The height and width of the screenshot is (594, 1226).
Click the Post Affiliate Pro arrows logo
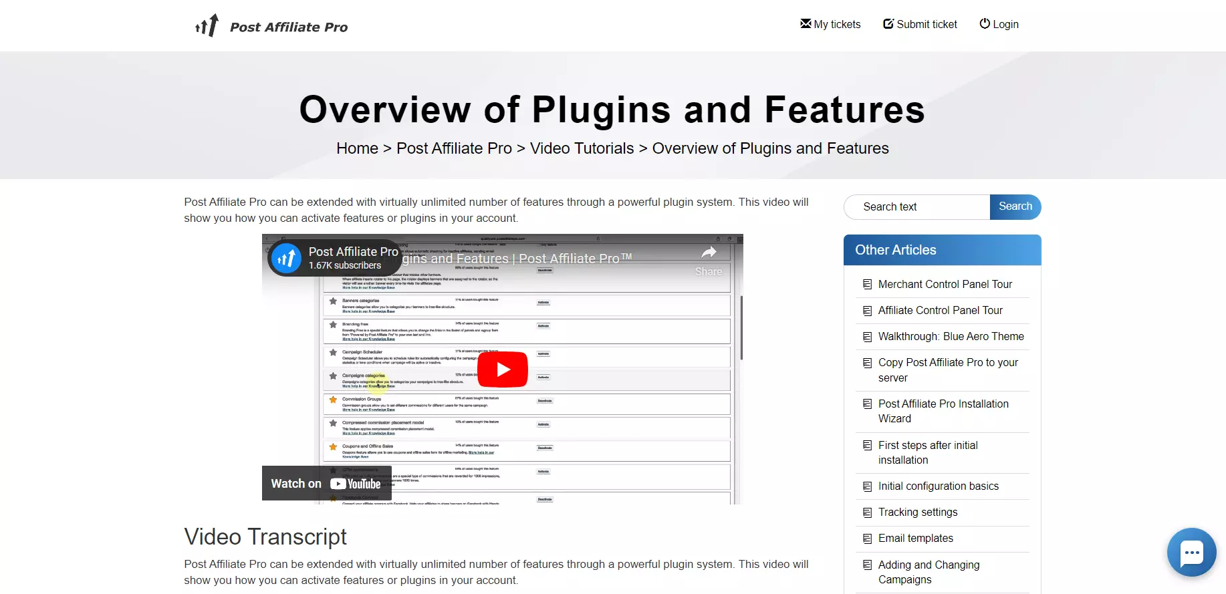pos(207,25)
